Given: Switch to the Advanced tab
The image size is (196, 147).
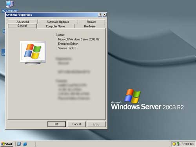Looking at the screenshot, I should 23,22.
